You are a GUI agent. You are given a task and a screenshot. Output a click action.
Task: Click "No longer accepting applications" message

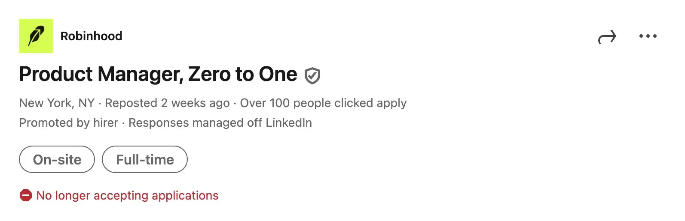(x=127, y=196)
